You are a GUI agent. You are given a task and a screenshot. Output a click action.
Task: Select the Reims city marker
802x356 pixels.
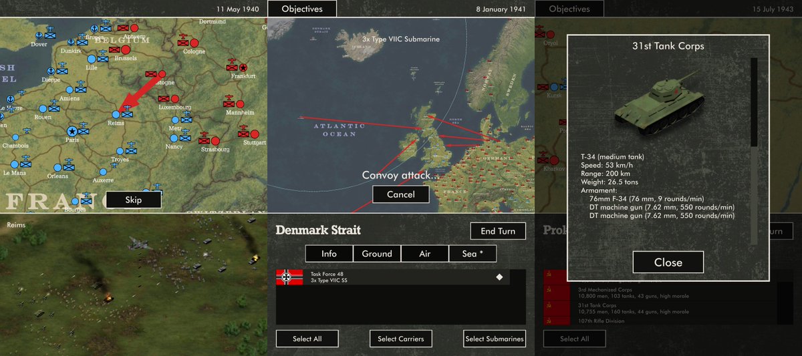pos(116,114)
